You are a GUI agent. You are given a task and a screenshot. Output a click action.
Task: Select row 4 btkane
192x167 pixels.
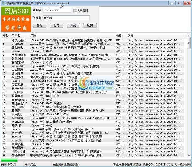(93, 51)
